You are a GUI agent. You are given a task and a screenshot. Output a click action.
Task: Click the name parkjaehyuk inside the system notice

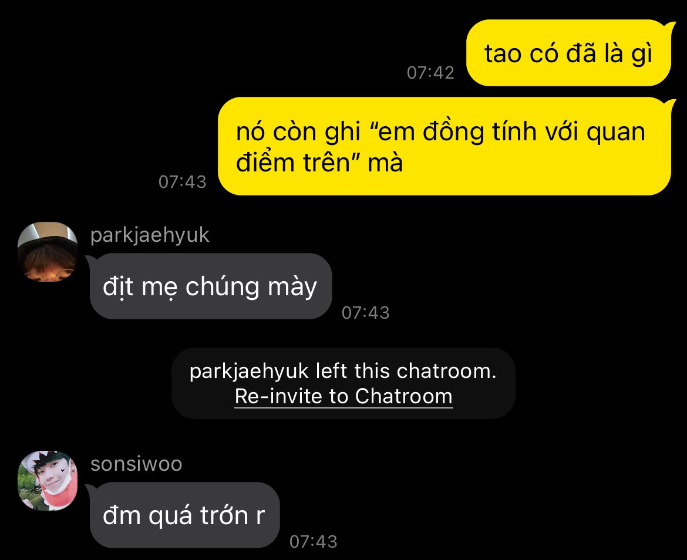coord(250,372)
